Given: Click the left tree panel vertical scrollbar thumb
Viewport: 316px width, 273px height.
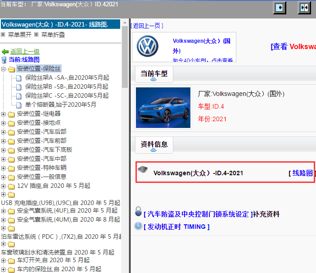Looking at the screenshot, I should [125, 57].
